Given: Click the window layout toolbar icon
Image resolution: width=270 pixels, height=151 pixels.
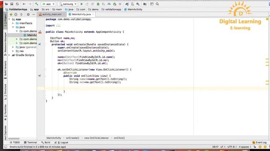Looking at the screenshot, I should 152,4.
